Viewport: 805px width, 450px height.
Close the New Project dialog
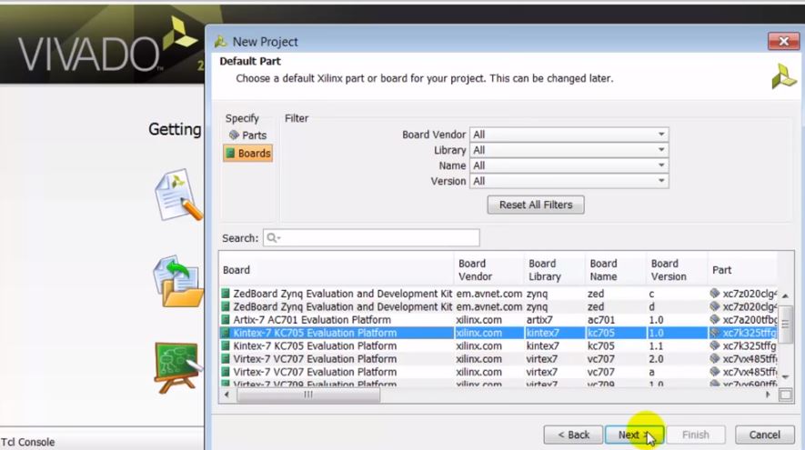[783, 41]
